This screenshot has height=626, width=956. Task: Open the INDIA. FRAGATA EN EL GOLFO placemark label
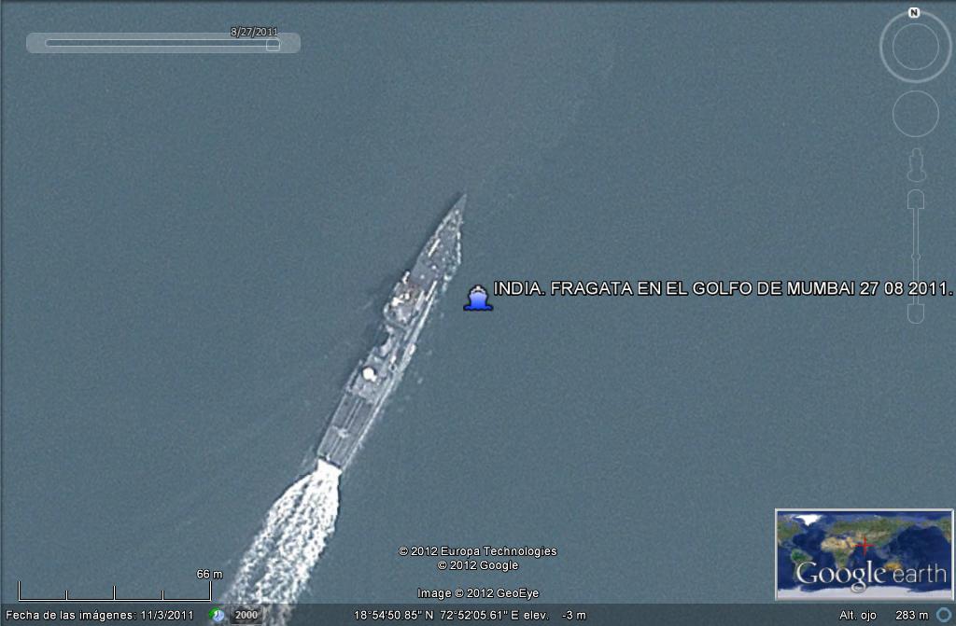pyautogui.click(x=722, y=288)
